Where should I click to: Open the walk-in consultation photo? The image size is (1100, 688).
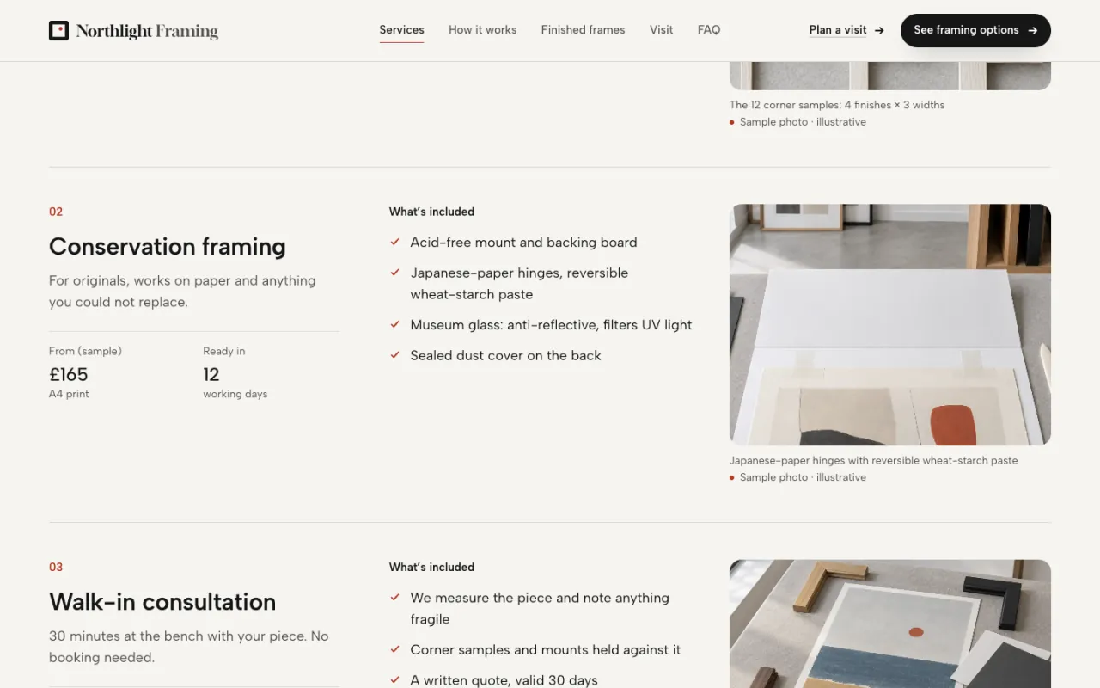click(890, 623)
